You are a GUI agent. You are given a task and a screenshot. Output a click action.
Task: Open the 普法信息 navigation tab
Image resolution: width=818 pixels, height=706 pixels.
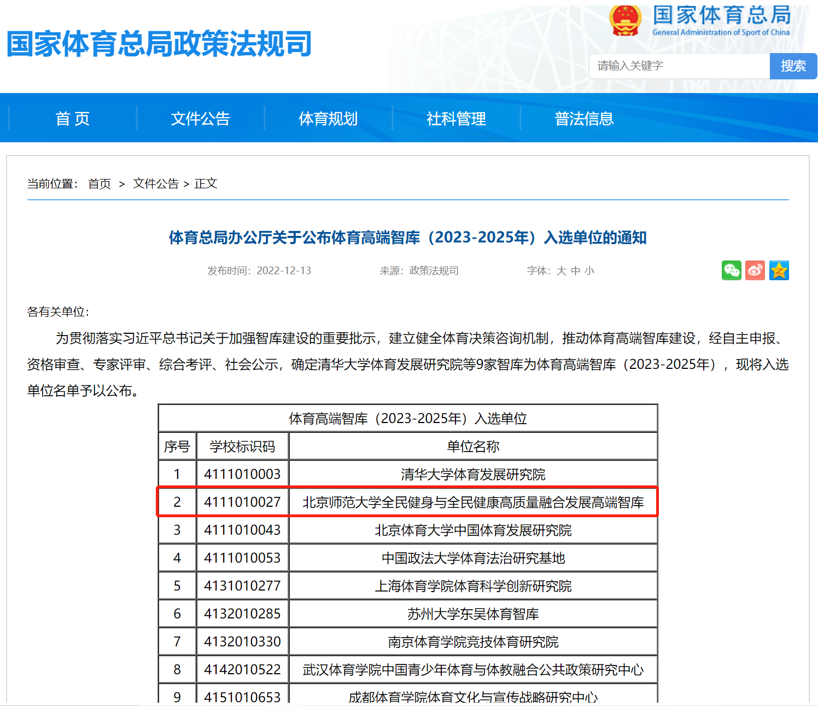[x=585, y=119]
